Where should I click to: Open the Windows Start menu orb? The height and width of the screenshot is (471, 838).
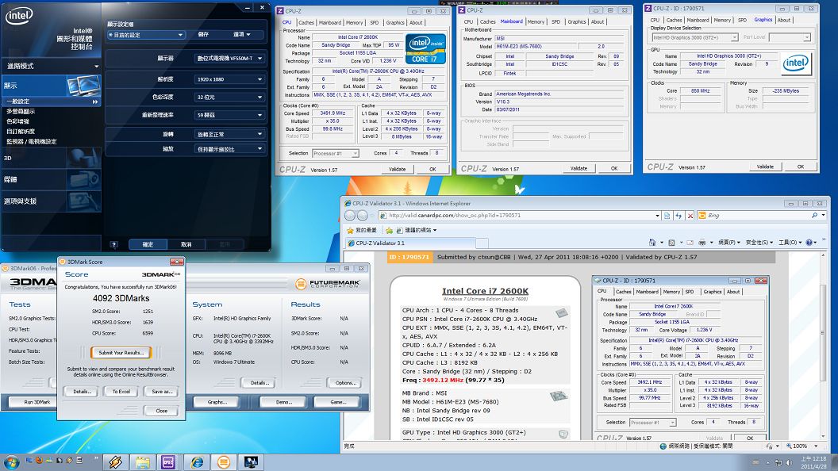click(12, 462)
